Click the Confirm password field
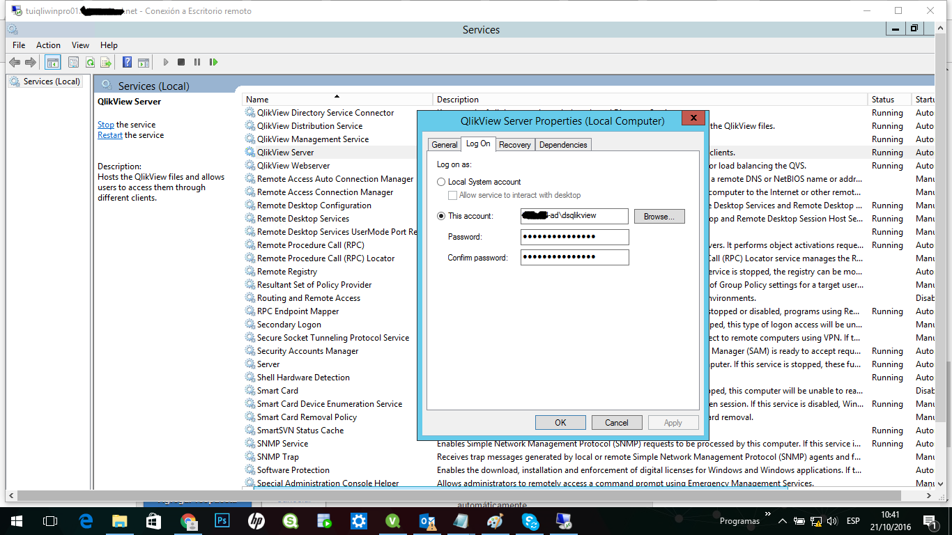The width and height of the screenshot is (952, 535). click(x=574, y=258)
